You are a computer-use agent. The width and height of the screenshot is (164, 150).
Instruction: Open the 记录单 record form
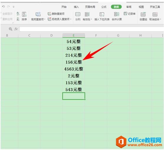[129, 14]
